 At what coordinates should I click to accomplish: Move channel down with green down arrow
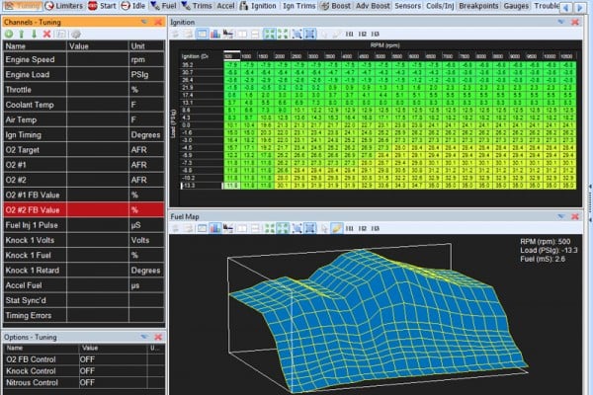pyautogui.click(x=34, y=35)
